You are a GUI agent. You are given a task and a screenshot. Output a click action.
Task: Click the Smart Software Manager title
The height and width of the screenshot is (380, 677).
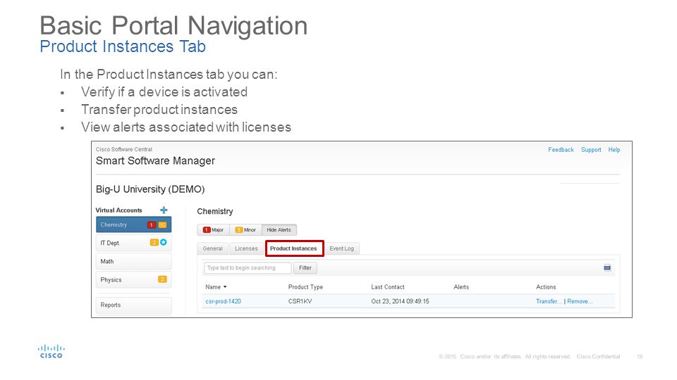tap(155, 160)
